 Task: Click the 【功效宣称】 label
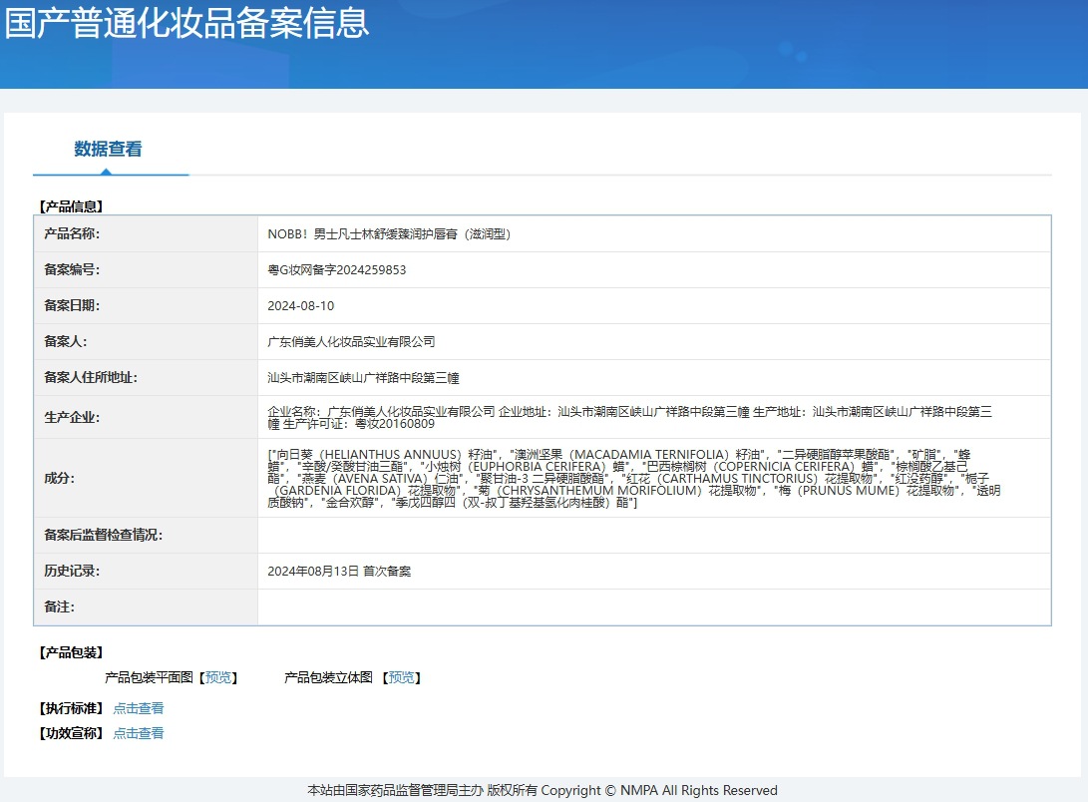pos(72,733)
